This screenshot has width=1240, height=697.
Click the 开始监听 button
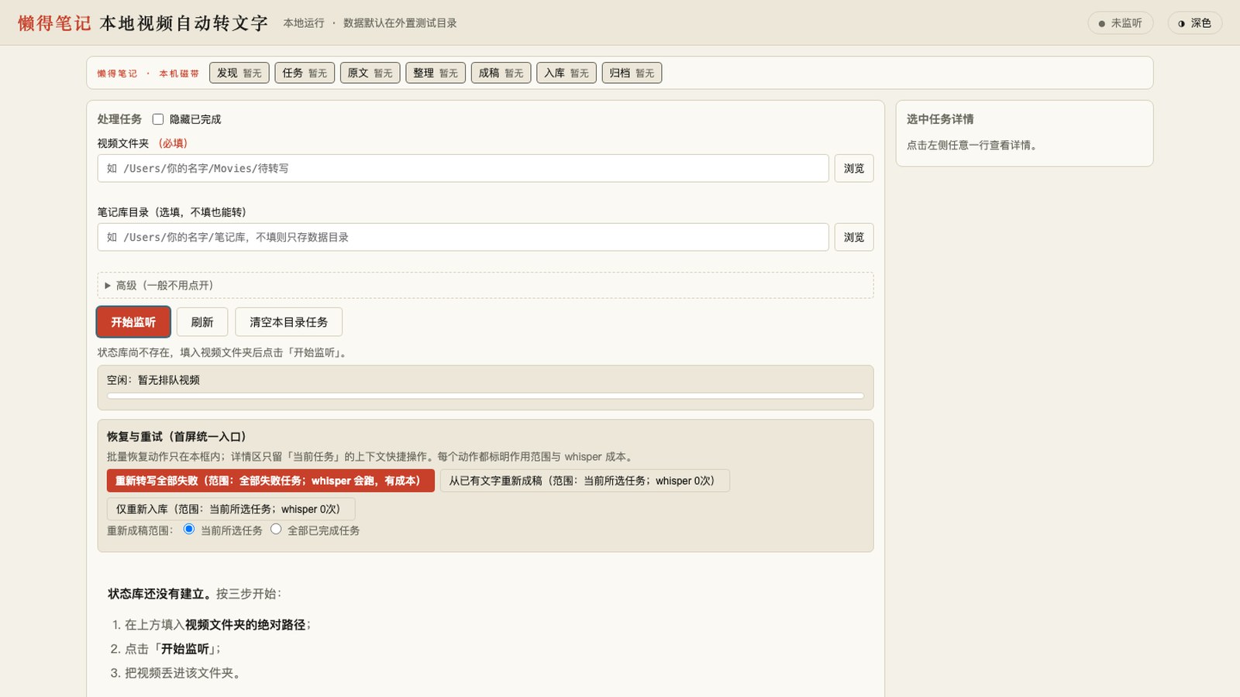coord(133,322)
